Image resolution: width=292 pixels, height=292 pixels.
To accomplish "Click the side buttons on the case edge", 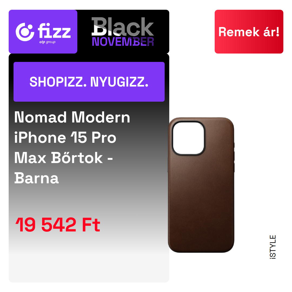I will click(234, 157).
